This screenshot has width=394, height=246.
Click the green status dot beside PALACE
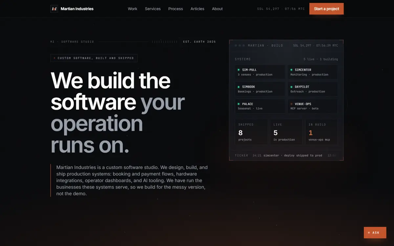coord(239,104)
